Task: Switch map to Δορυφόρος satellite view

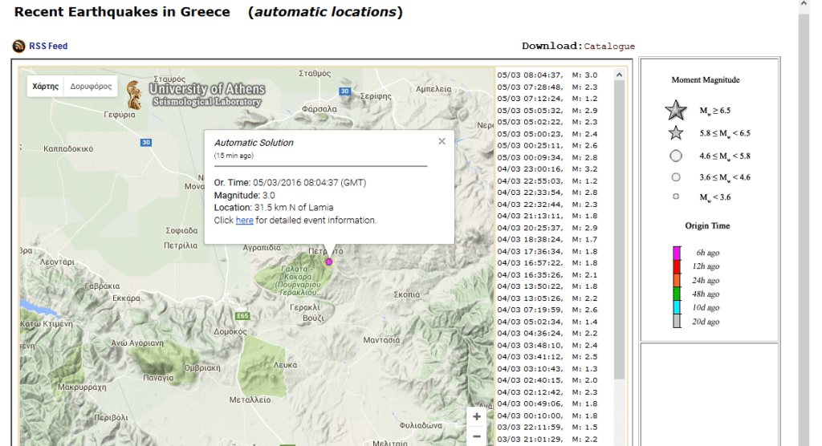Action: point(91,87)
